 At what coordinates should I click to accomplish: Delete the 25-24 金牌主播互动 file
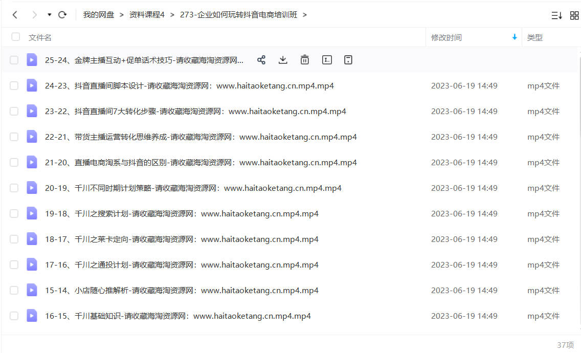pos(305,60)
